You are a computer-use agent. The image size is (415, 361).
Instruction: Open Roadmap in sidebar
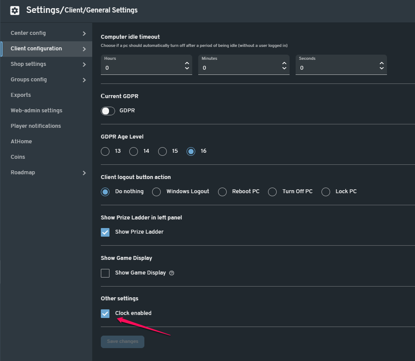[46, 173]
